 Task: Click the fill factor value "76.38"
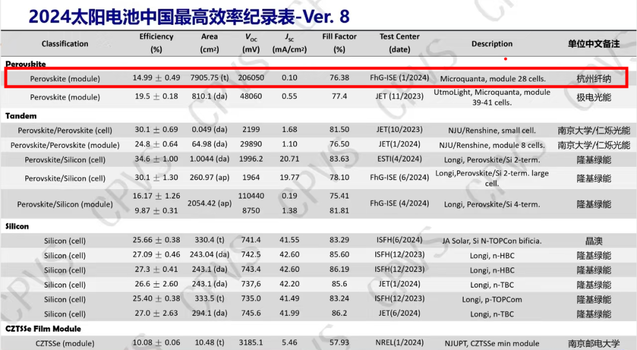tap(339, 78)
